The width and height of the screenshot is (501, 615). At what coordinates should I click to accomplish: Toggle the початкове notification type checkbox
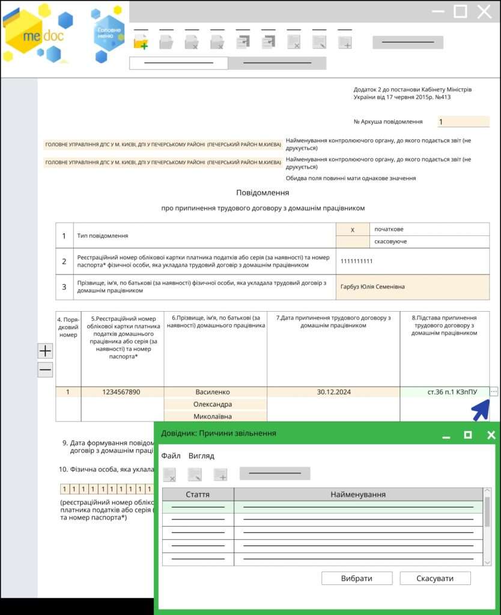click(x=353, y=229)
